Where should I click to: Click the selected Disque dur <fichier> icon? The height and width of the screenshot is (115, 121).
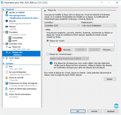click(x=10, y=53)
